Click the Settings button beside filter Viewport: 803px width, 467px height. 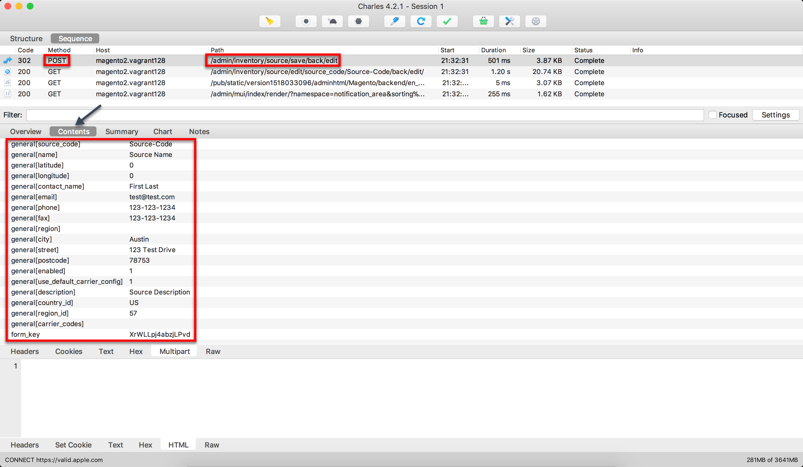775,115
